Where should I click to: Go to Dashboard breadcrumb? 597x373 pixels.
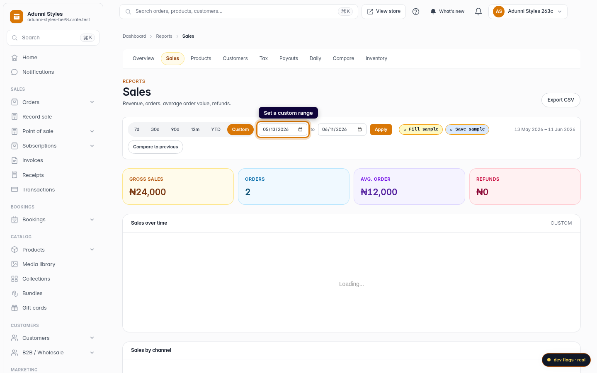[x=134, y=36]
